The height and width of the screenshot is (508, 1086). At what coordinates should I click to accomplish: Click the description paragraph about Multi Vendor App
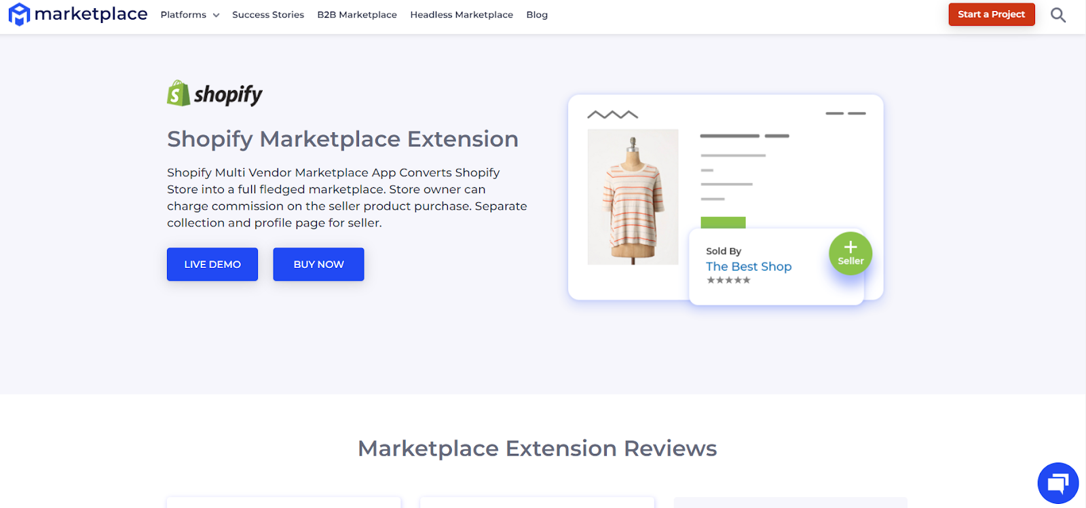[347, 197]
